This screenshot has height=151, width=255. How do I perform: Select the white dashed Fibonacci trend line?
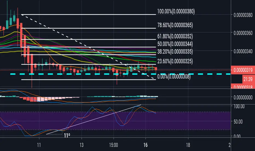88,47
